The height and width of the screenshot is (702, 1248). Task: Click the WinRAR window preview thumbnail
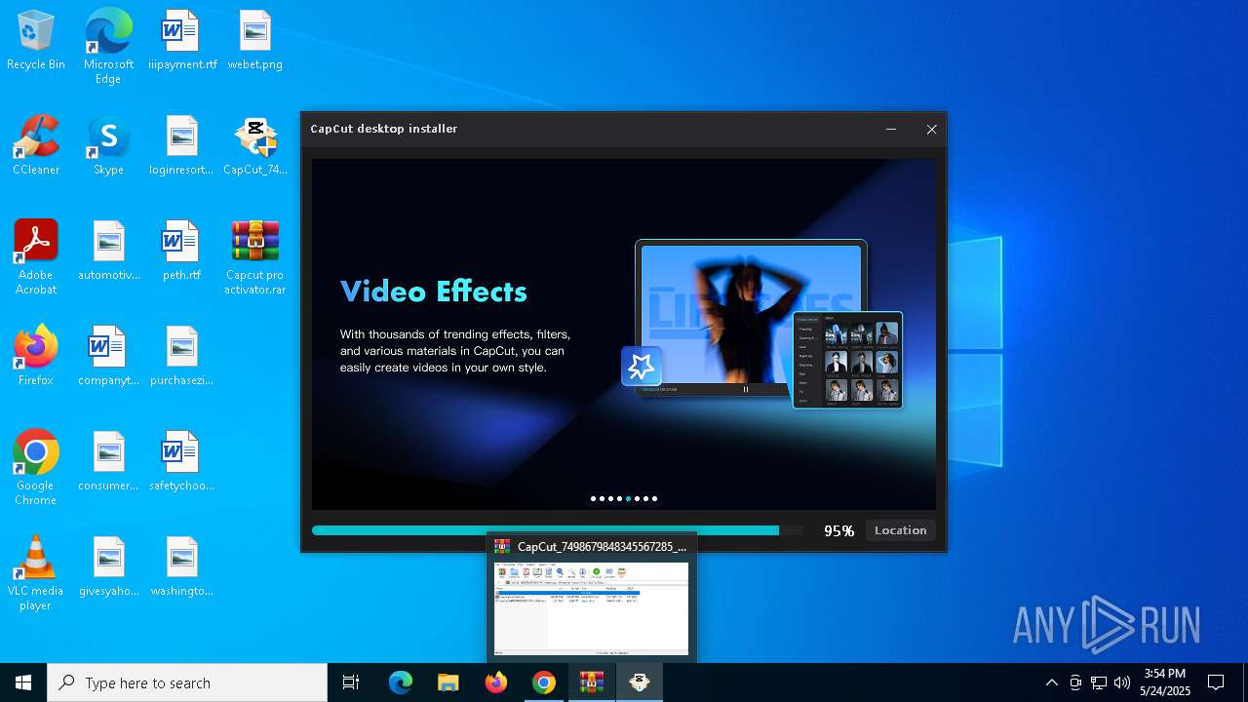[x=591, y=607]
